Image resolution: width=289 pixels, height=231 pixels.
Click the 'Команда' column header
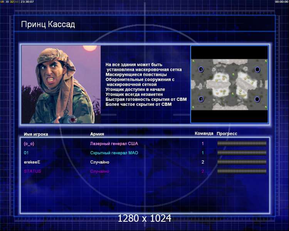tap(204, 133)
